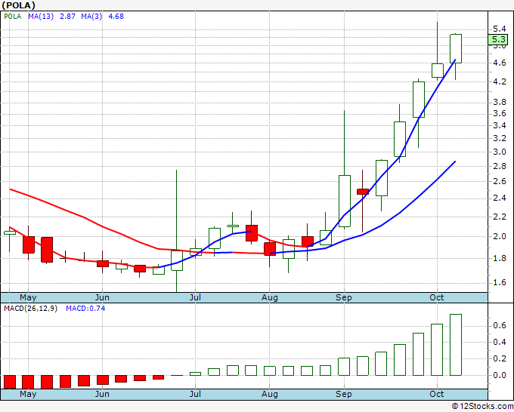
Task: Click the 0.6 MACD axis label
Action: (x=498, y=325)
